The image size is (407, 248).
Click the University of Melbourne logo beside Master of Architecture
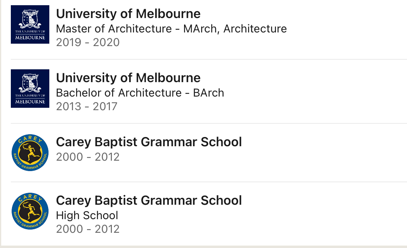pos(30,24)
